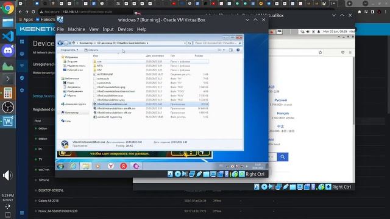Viewport: 390px width, 219px height.
Task: Launch Chrome from the dock
Action: 8,8
